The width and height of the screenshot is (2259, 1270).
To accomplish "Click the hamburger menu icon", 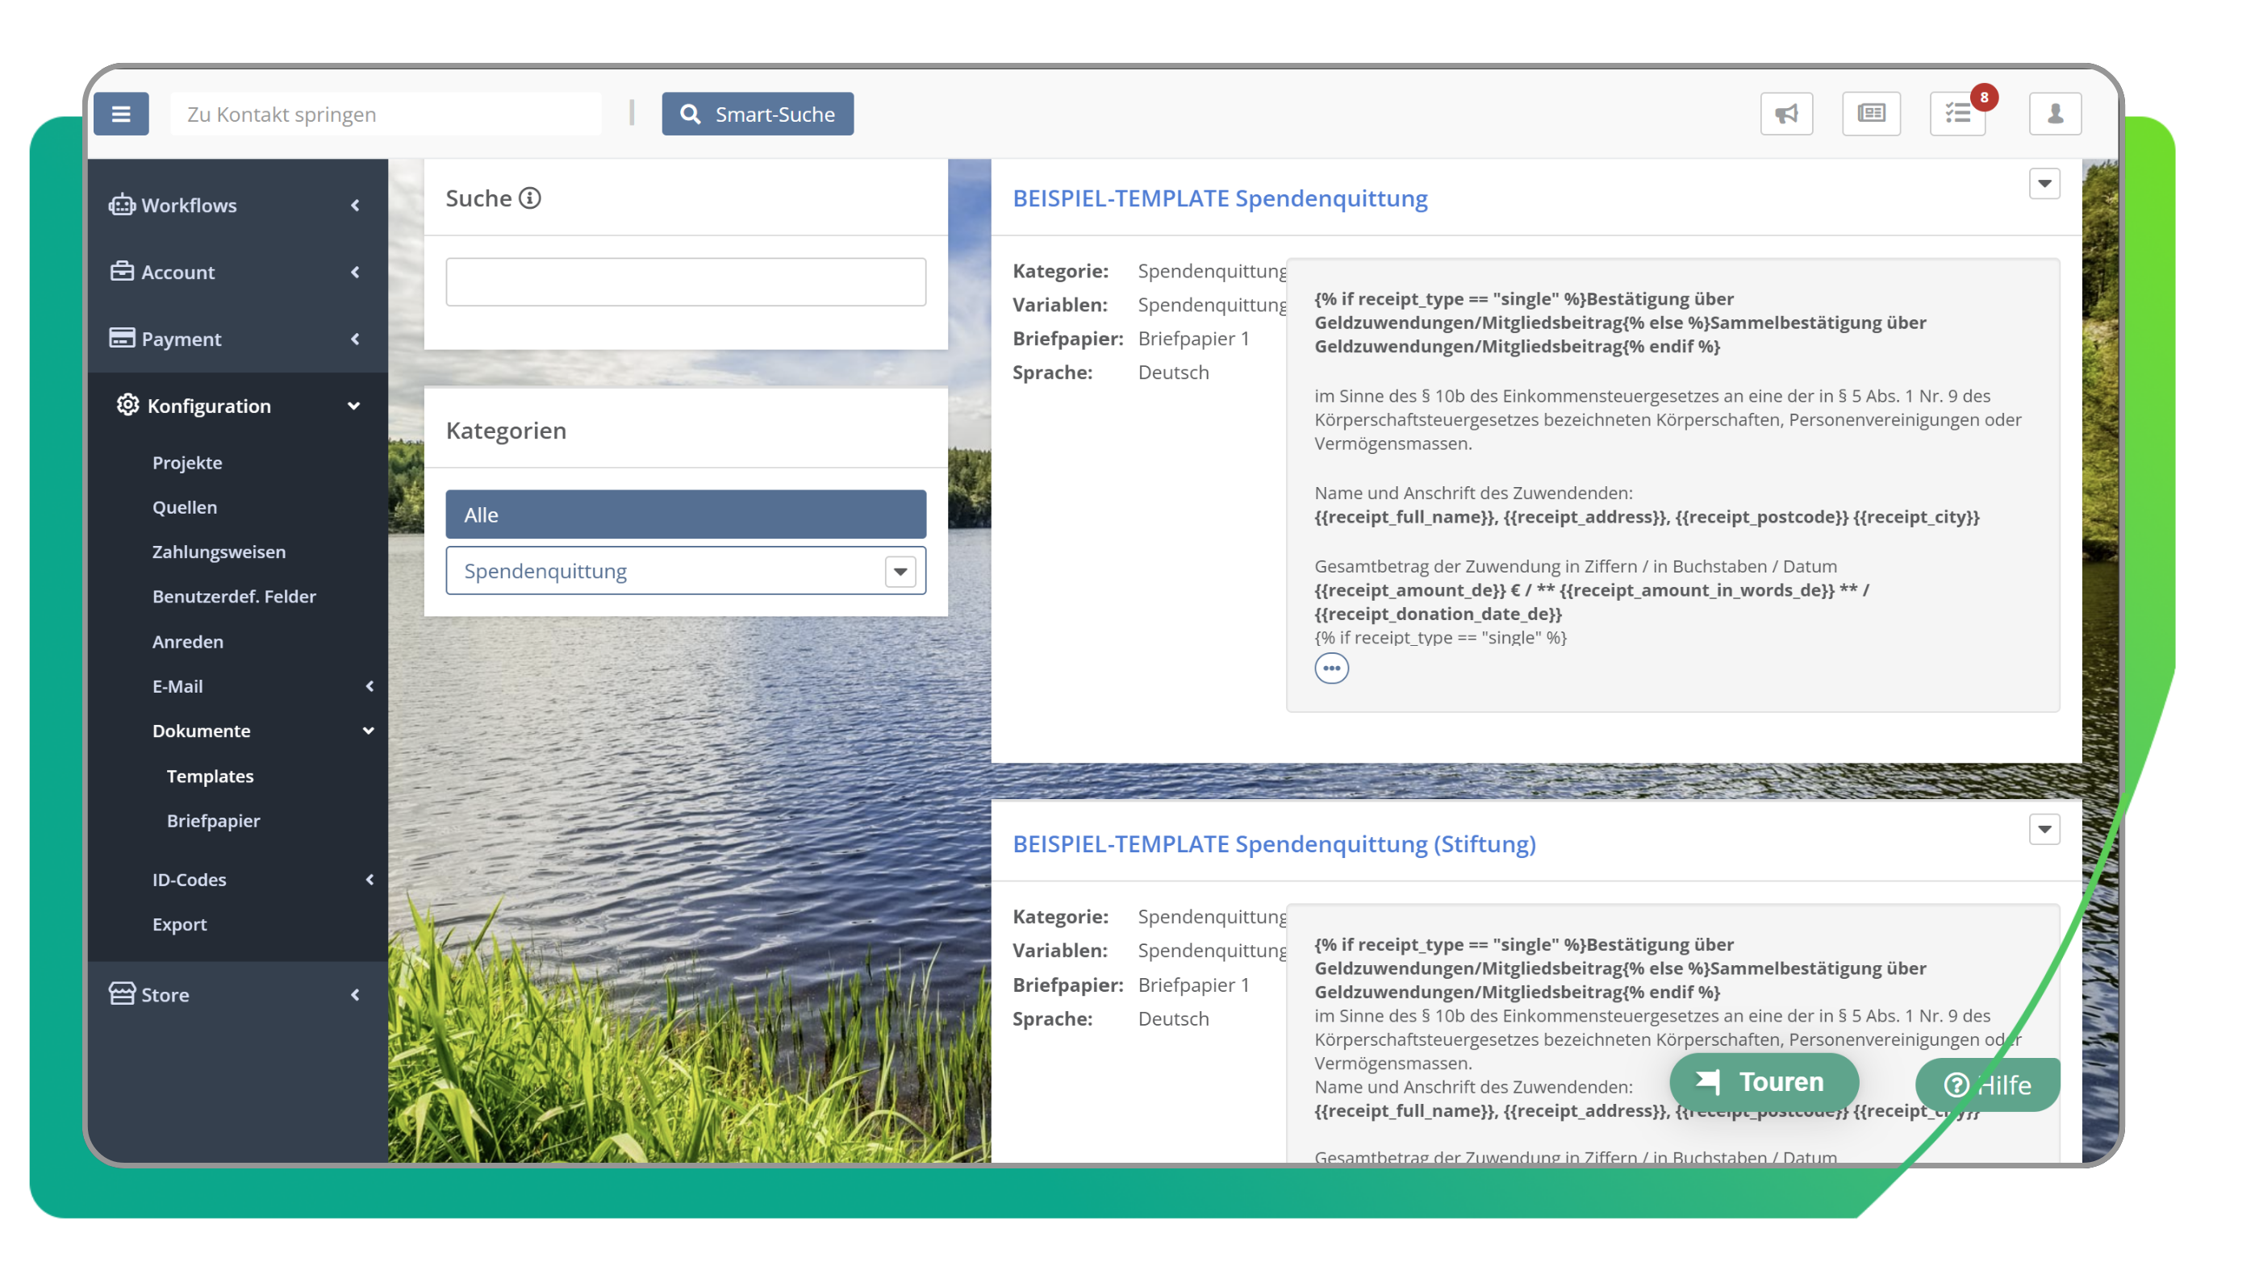I will tap(121, 114).
